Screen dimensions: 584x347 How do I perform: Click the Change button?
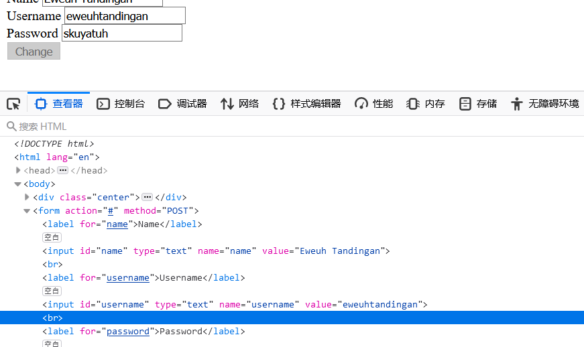(x=34, y=52)
